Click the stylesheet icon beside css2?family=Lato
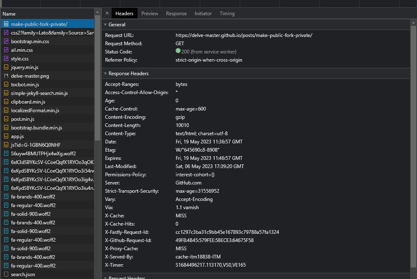 point(6,33)
